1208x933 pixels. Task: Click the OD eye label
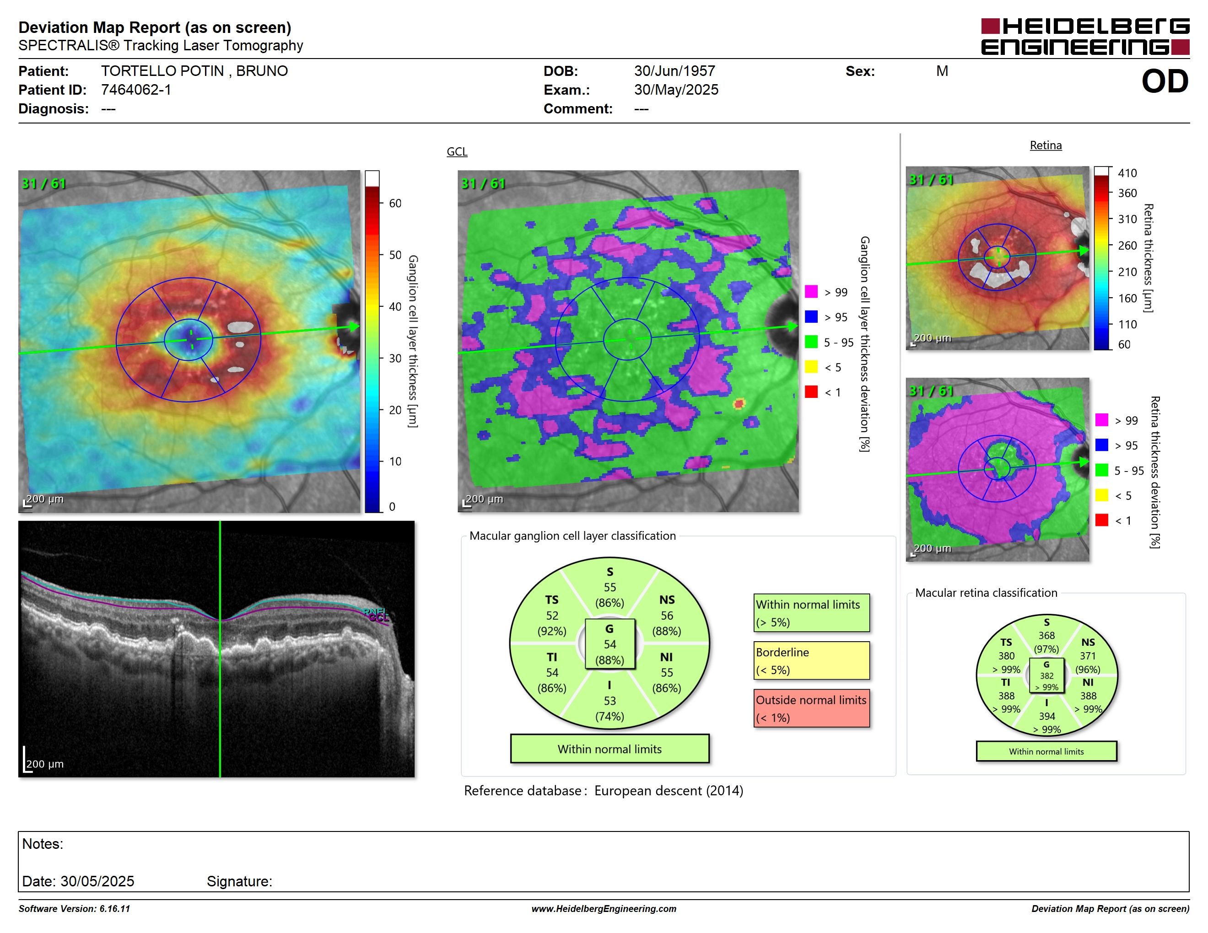click(x=1165, y=81)
